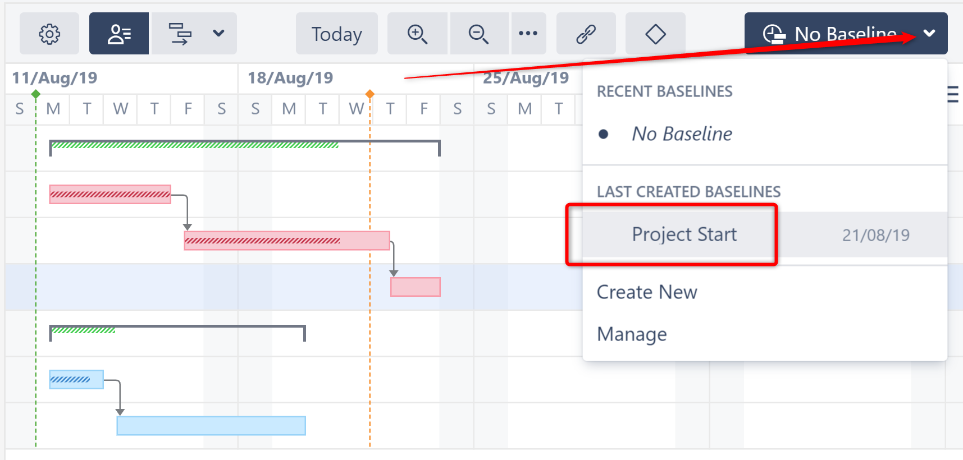Click the small pink task bar

coord(416,287)
